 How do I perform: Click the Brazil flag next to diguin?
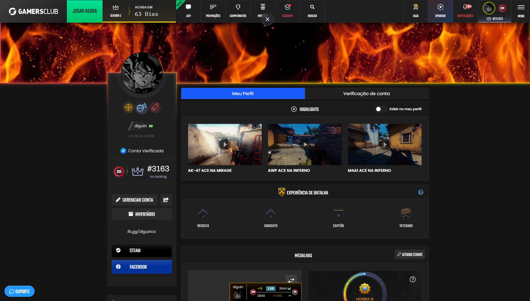click(x=151, y=126)
